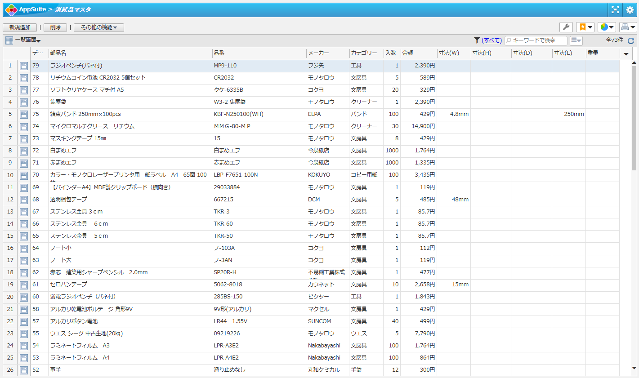The image size is (639, 378).
Task: Click the 新規追加 button
Action: (20, 27)
